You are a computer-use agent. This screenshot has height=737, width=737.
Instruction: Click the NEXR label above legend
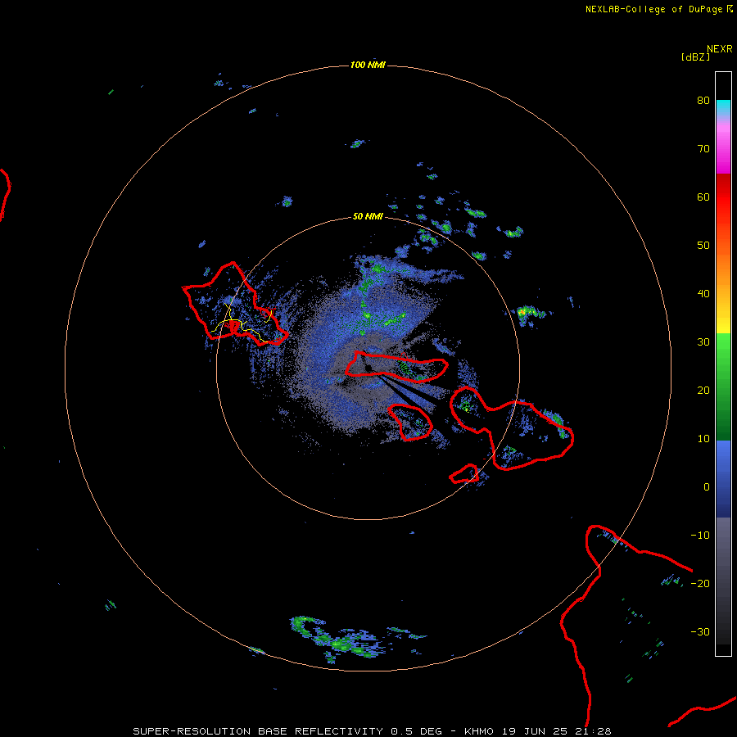coord(720,49)
